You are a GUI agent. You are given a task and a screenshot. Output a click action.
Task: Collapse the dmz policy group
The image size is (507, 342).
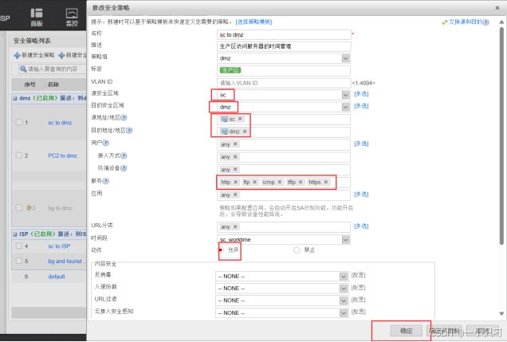(x=15, y=98)
